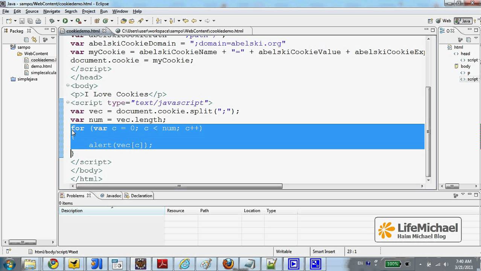Open the Window menu
The image size is (481, 271).
point(120,11)
